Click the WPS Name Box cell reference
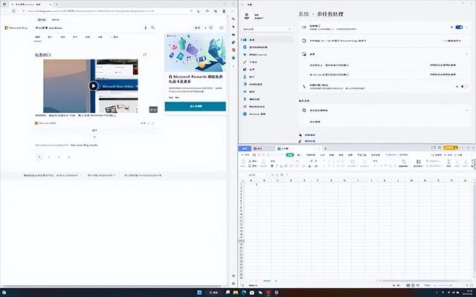 254,174
